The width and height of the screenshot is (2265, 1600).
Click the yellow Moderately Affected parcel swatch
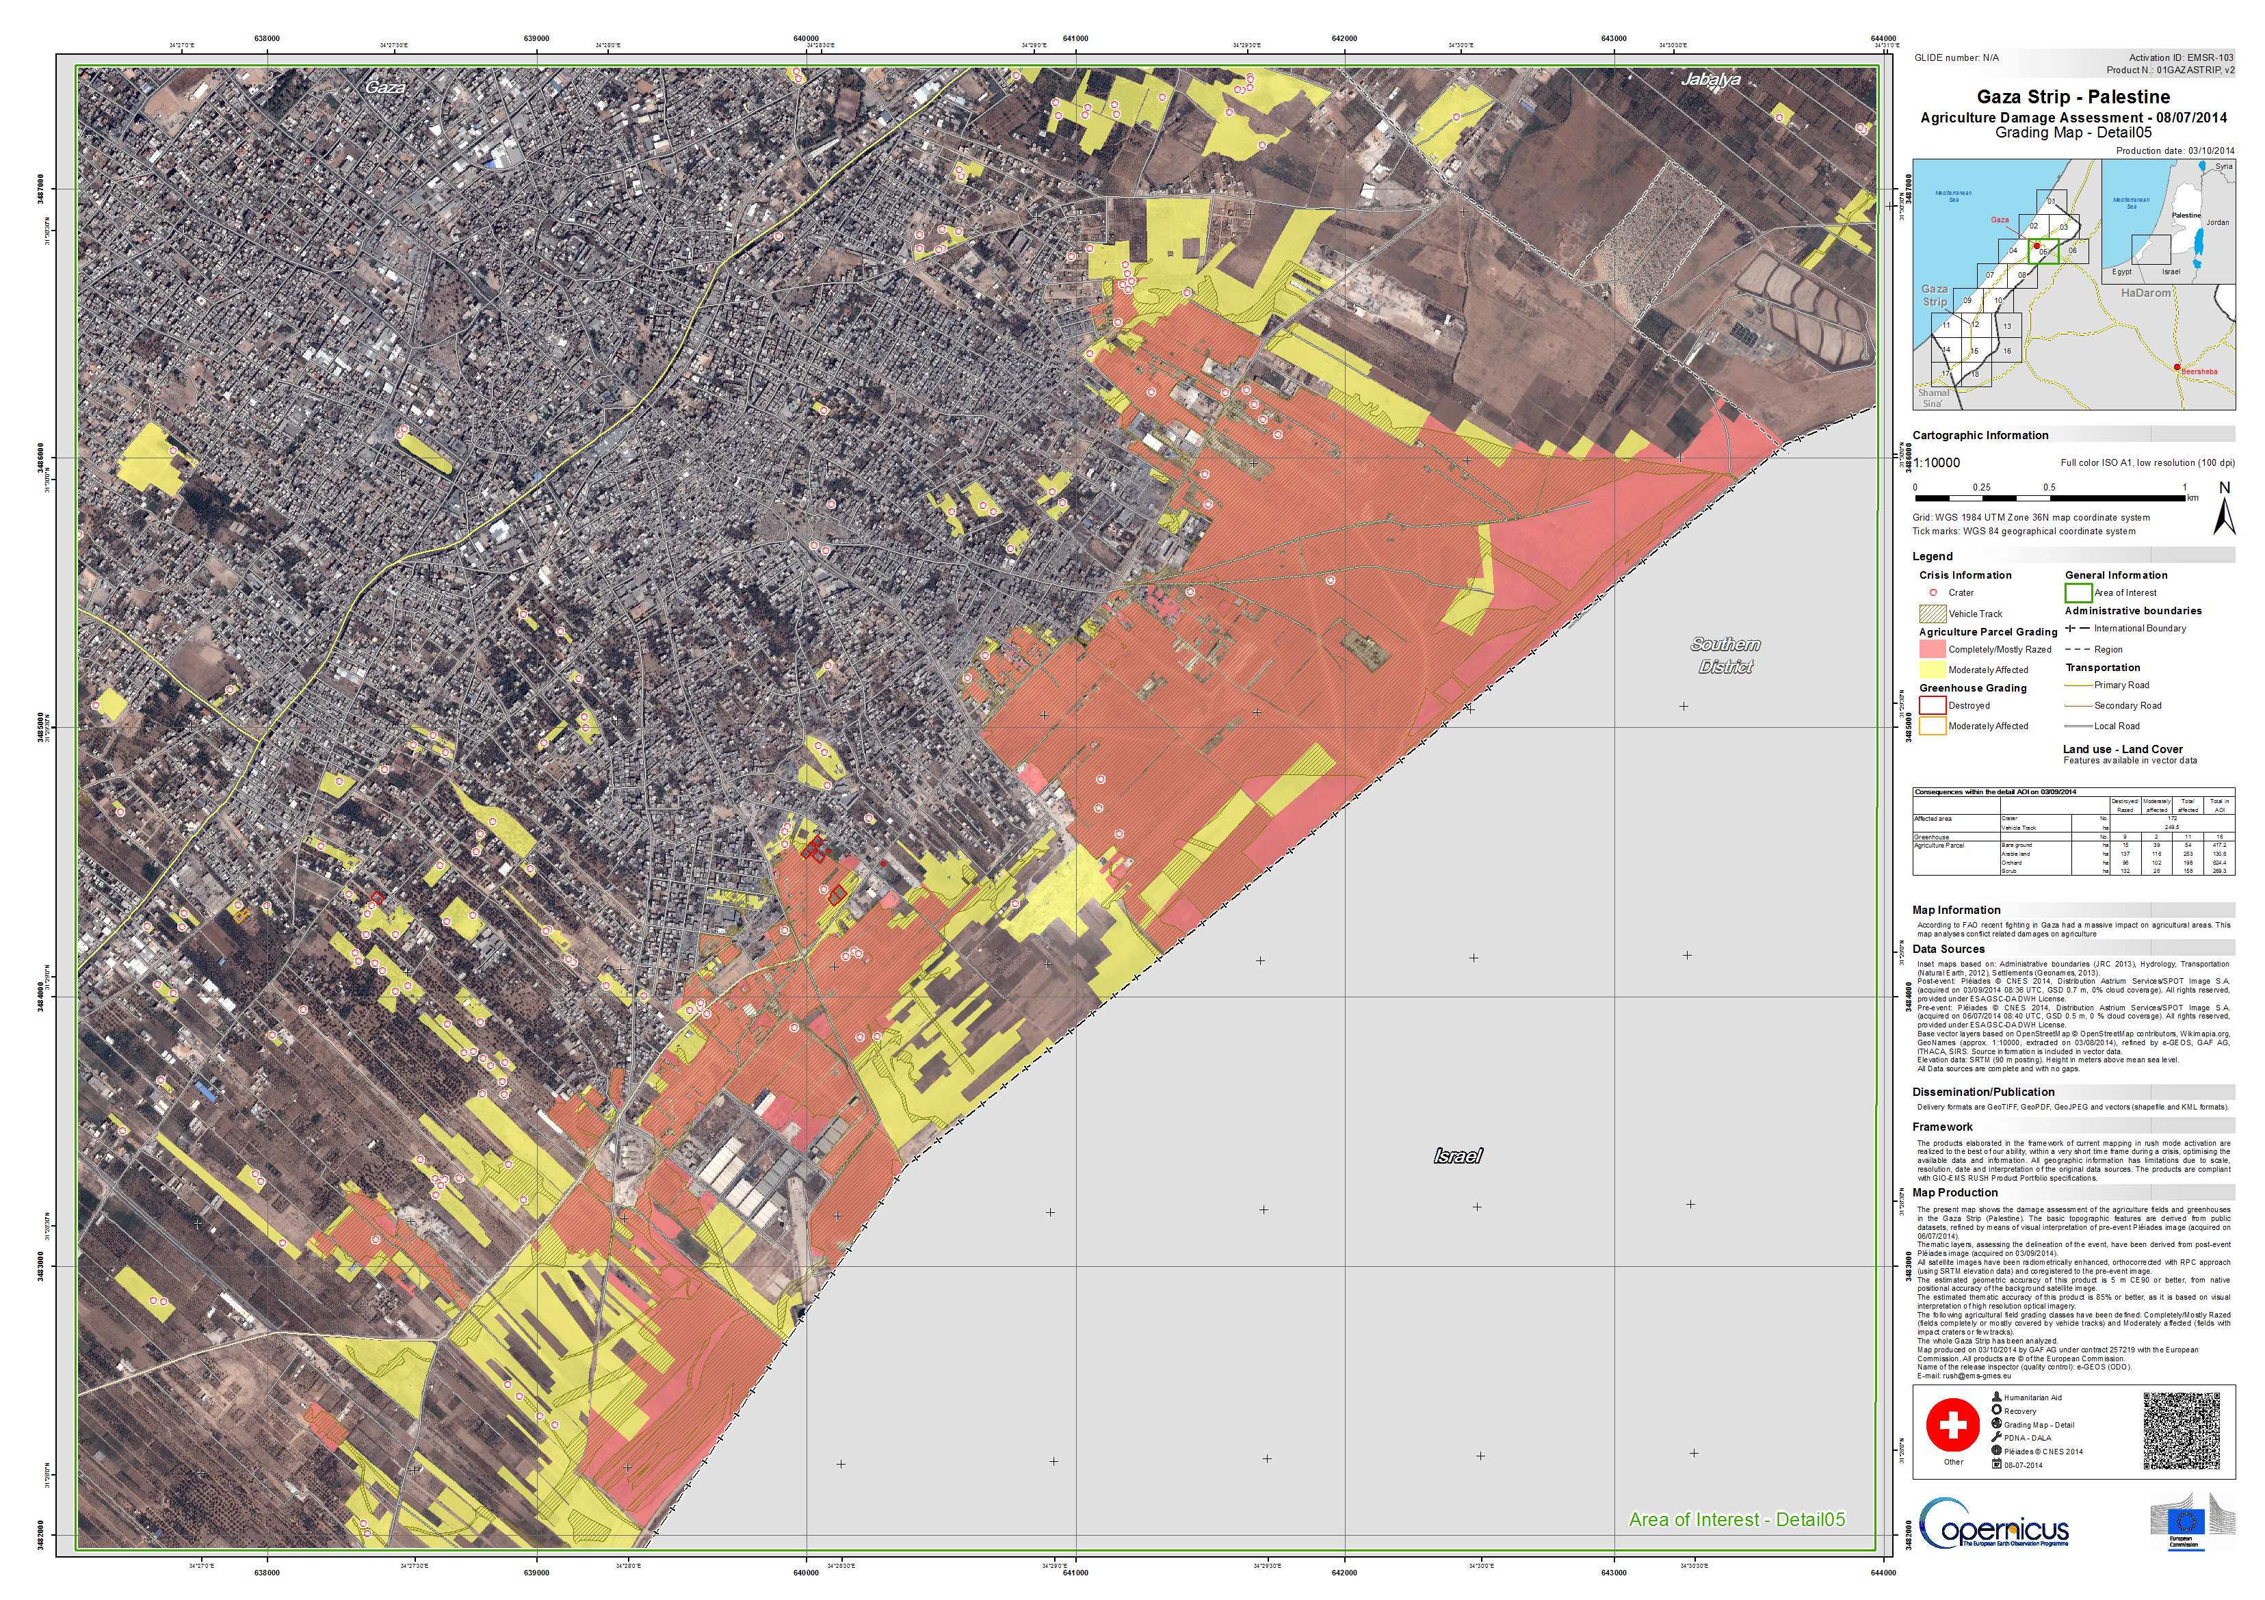(x=1932, y=670)
